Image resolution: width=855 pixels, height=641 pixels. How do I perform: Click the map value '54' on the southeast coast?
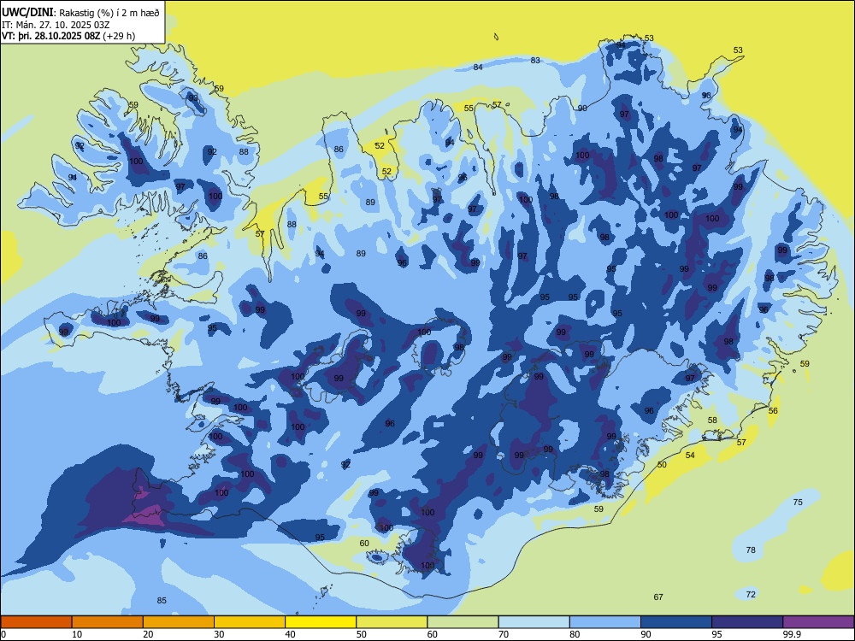(x=690, y=455)
